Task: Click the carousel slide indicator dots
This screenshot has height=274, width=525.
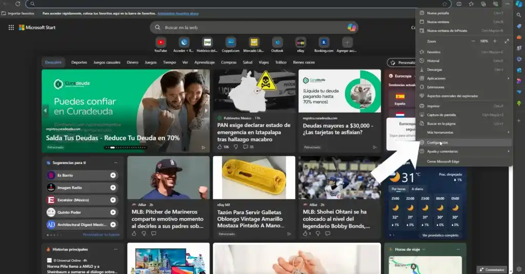Action: (x=126, y=147)
